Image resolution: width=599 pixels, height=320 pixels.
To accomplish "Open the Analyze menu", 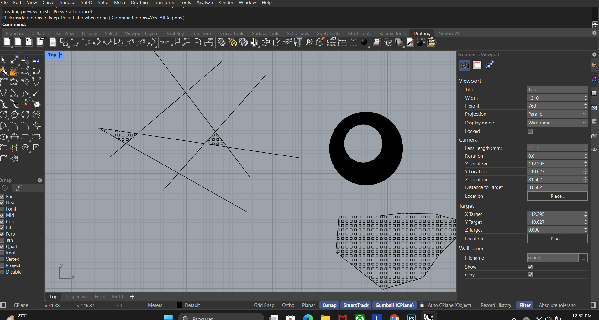I will [204, 3].
